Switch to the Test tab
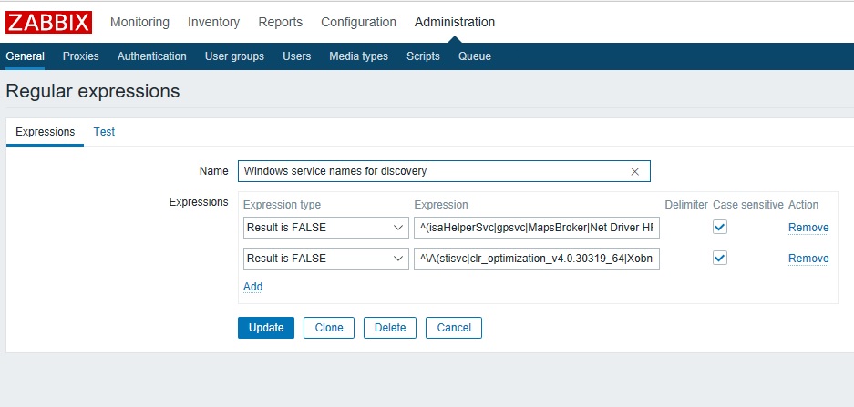Image resolution: width=854 pixels, height=407 pixels. (104, 132)
